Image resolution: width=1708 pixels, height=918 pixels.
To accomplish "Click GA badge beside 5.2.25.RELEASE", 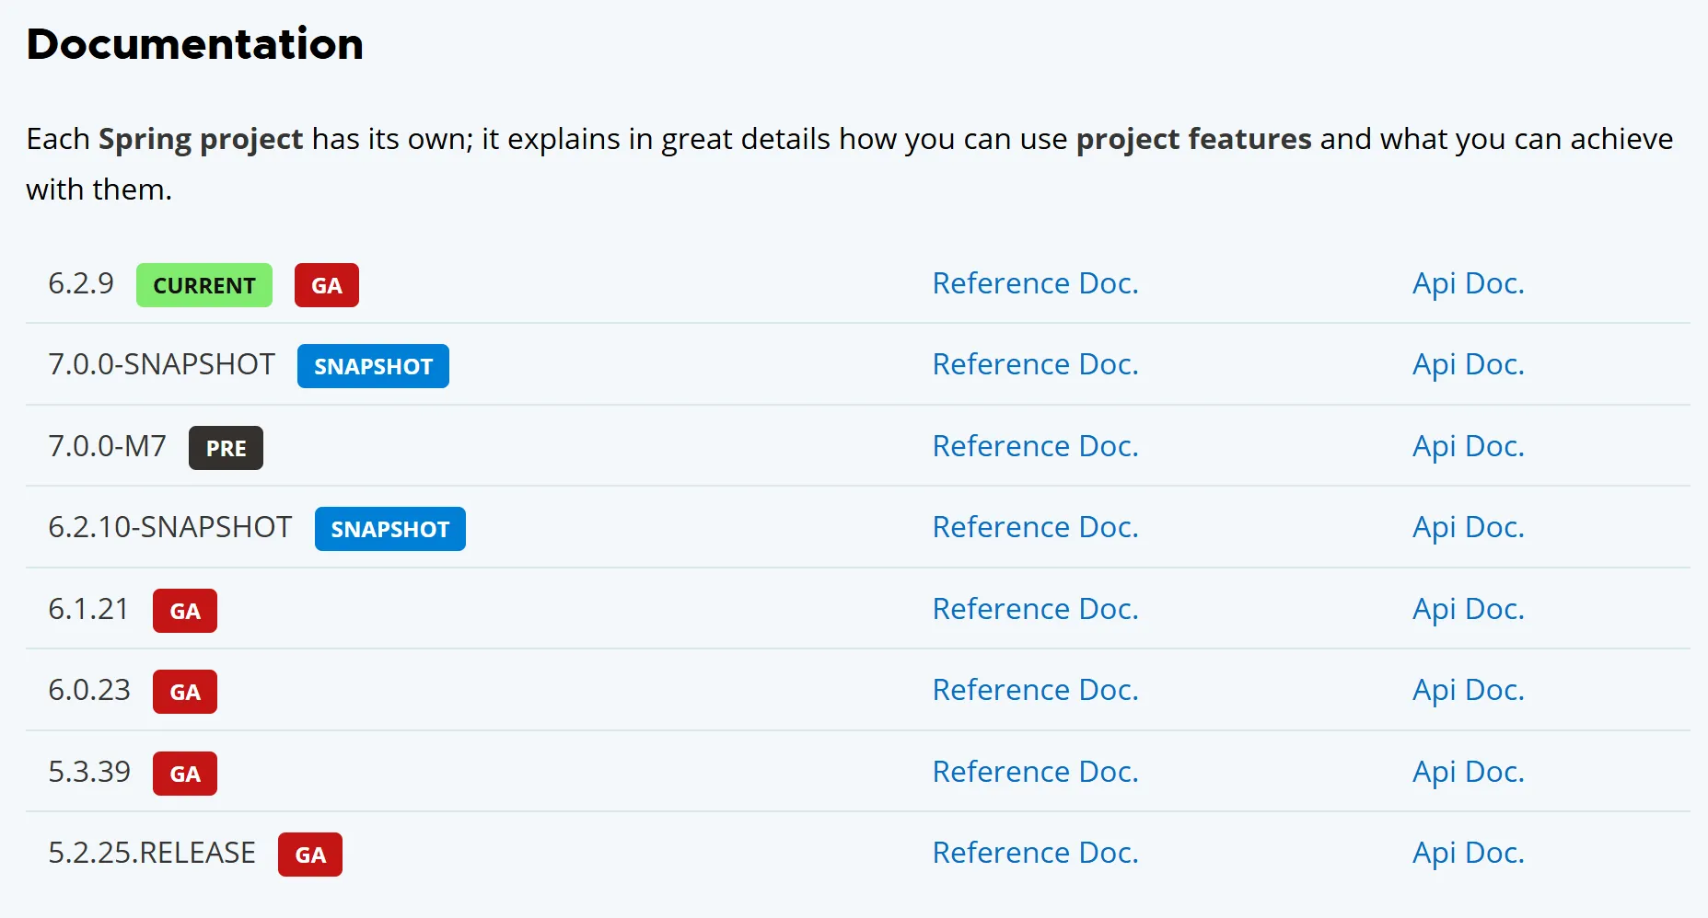I will click(x=309, y=855).
